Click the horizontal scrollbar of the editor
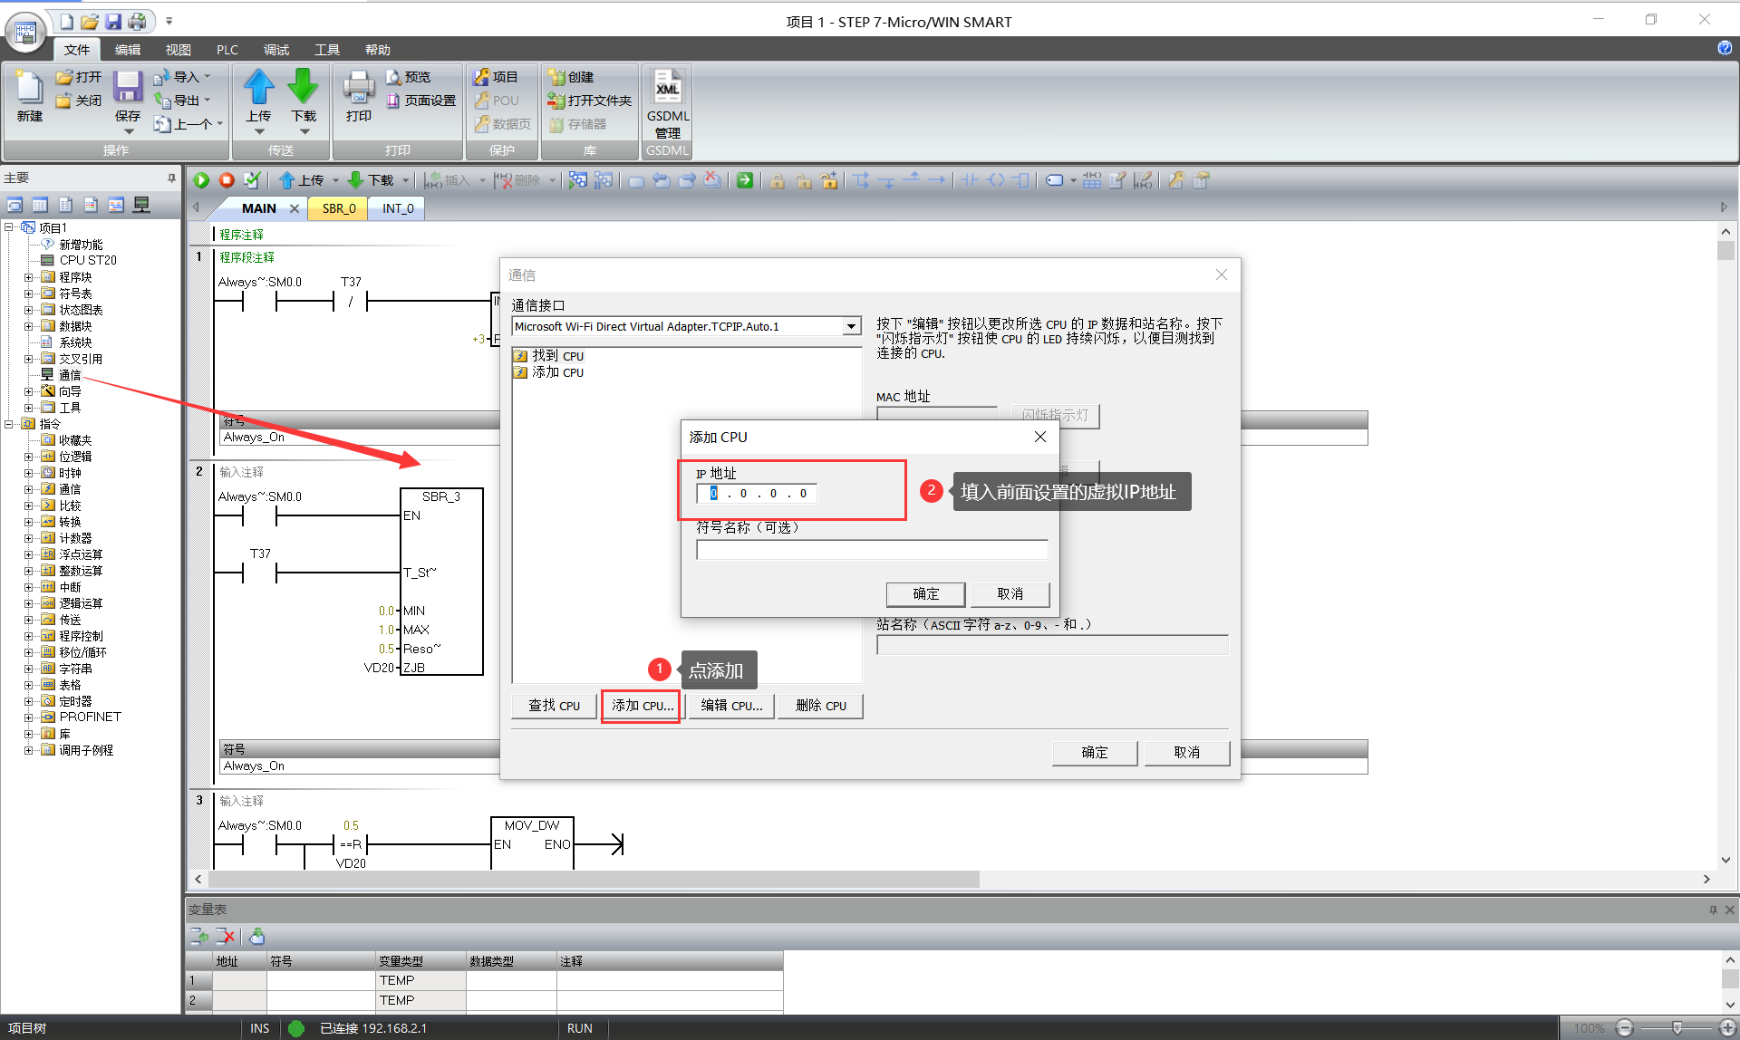This screenshot has width=1740, height=1040. [x=594, y=880]
